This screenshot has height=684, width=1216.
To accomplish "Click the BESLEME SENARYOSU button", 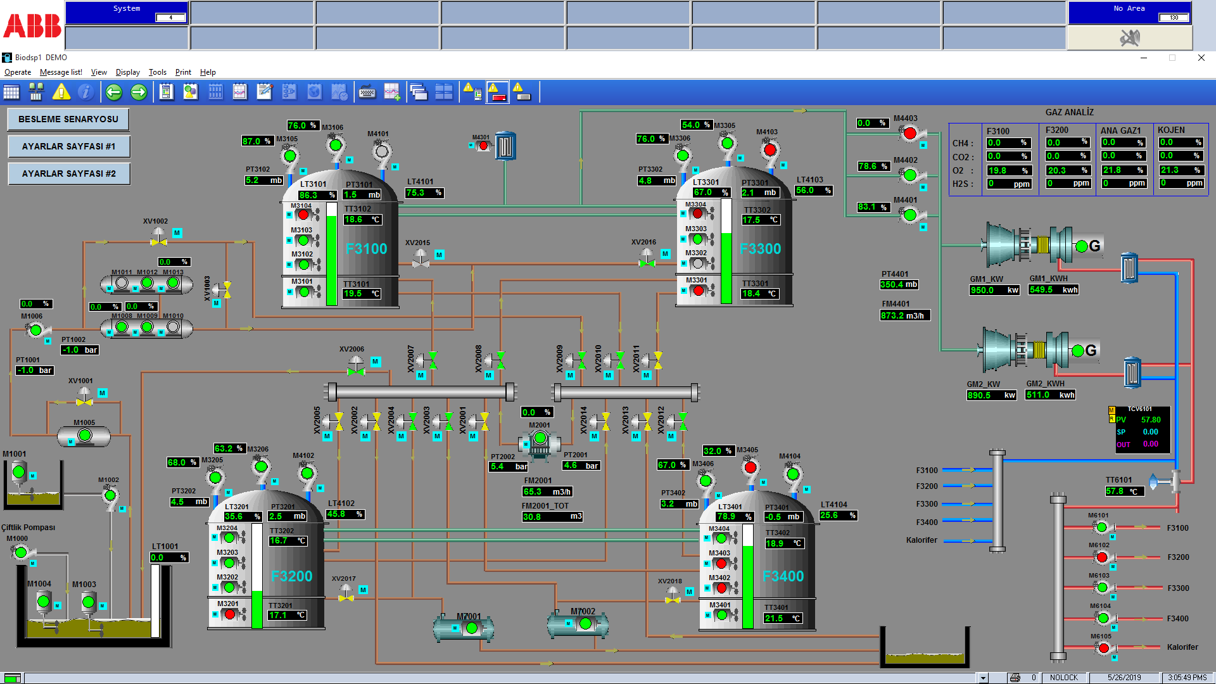I will [x=68, y=119].
